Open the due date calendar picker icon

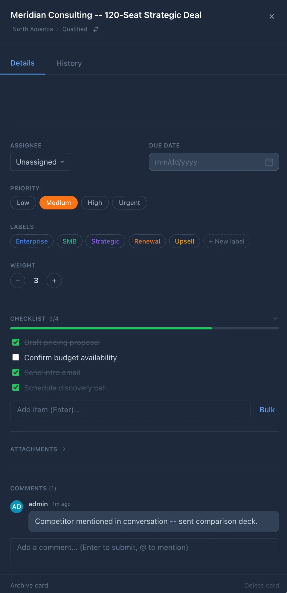pyautogui.click(x=269, y=162)
